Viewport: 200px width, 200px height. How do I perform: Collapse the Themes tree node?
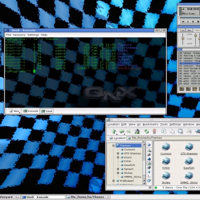click(x=113, y=145)
